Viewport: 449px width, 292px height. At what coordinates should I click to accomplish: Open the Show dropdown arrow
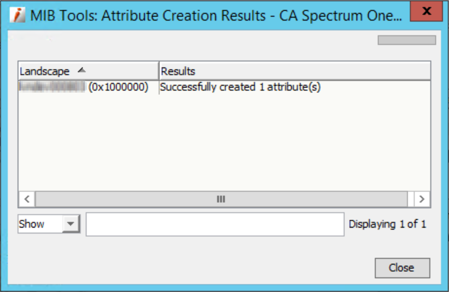[x=70, y=224]
